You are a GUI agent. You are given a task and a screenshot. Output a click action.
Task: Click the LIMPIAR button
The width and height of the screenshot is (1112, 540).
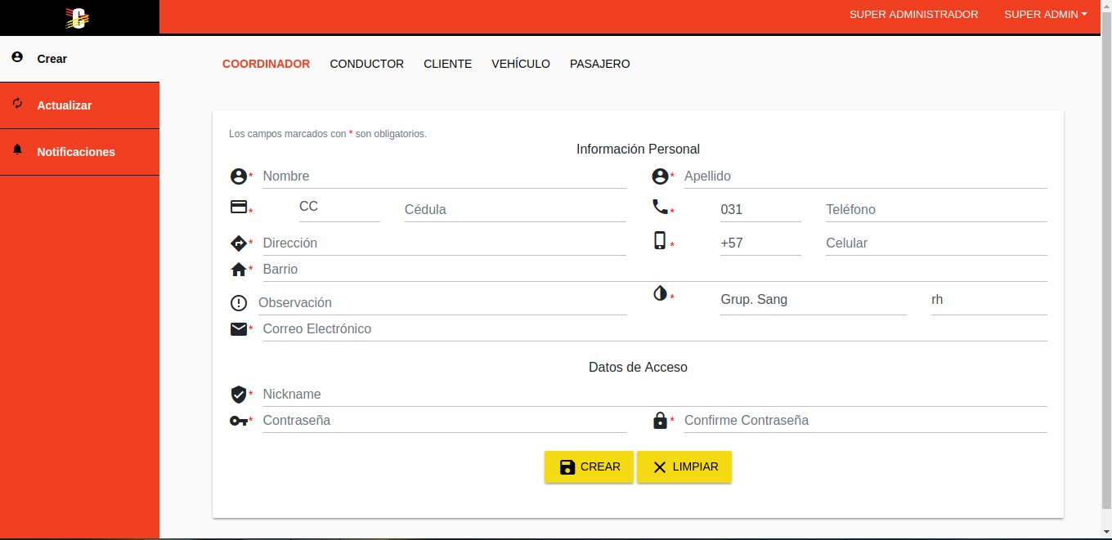(684, 467)
